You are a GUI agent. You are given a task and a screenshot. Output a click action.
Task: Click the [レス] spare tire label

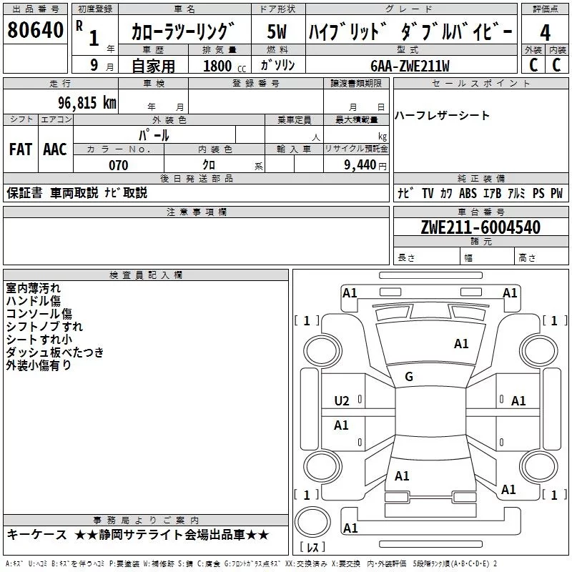[312, 546]
